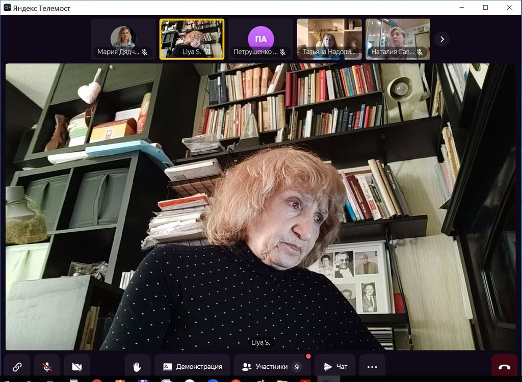Viewport: 522px width, 382px height.
Task: Click the Яндекс Телемост title bar icon
Action: [x=7, y=8]
